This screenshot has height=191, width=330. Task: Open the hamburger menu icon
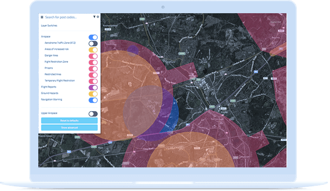pyautogui.click(x=42, y=17)
